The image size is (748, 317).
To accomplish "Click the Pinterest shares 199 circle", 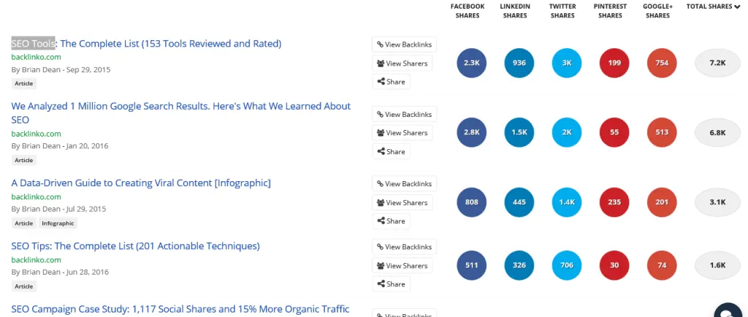I will click(x=614, y=63).
